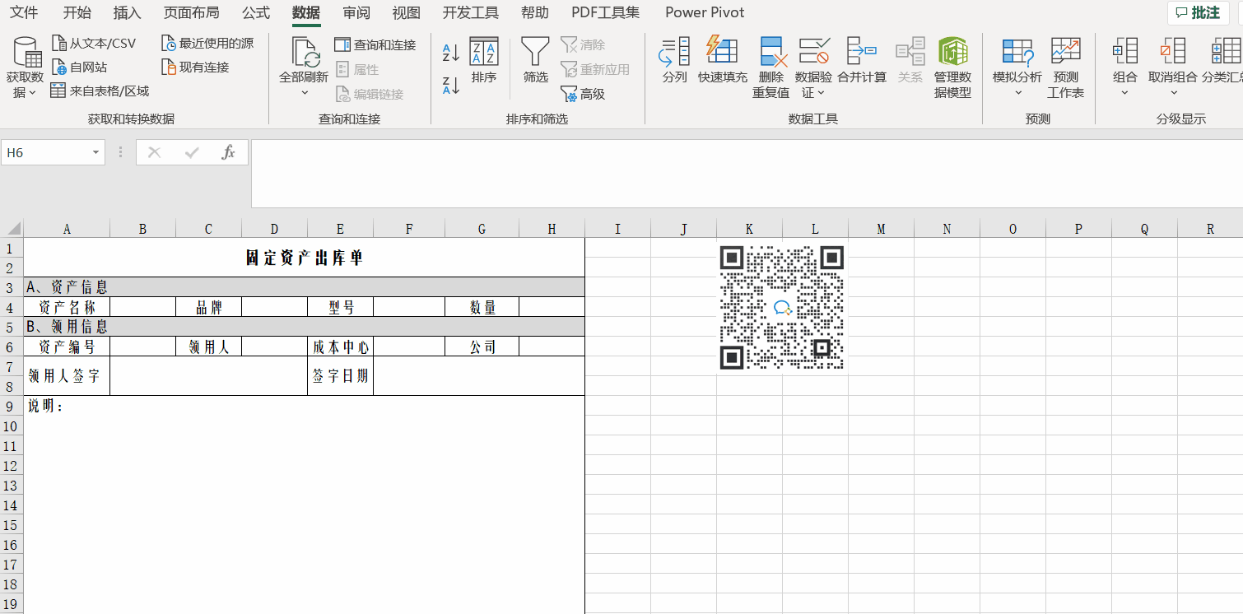Click the grayed 属性 properties item
This screenshot has height=614, width=1243.
pyautogui.click(x=356, y=70)
